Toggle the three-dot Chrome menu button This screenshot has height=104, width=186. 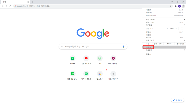point(183,6)
